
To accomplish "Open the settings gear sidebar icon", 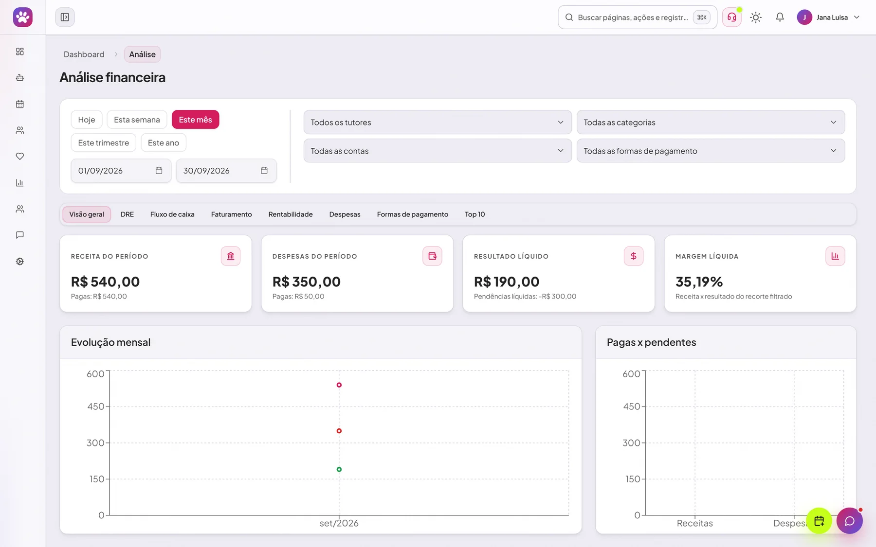I will click(20, 262).
